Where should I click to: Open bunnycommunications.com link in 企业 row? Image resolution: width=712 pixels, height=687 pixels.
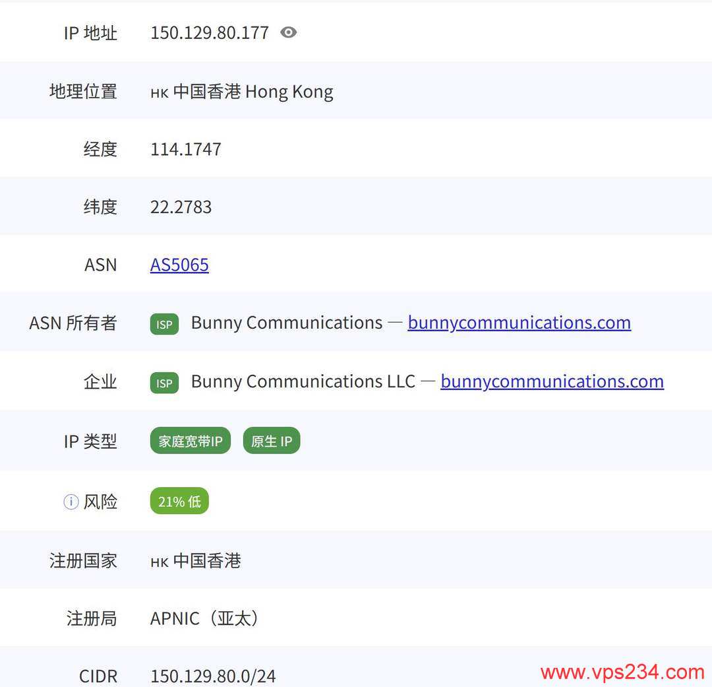(x=552, y=381)
